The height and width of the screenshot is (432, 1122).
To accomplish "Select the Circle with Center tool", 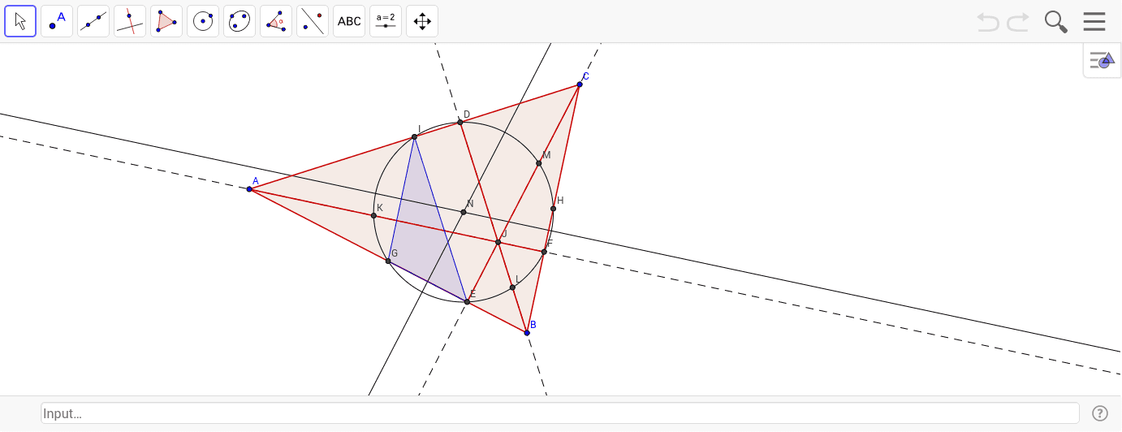I will pyautogui.click(x=203, y=21).
